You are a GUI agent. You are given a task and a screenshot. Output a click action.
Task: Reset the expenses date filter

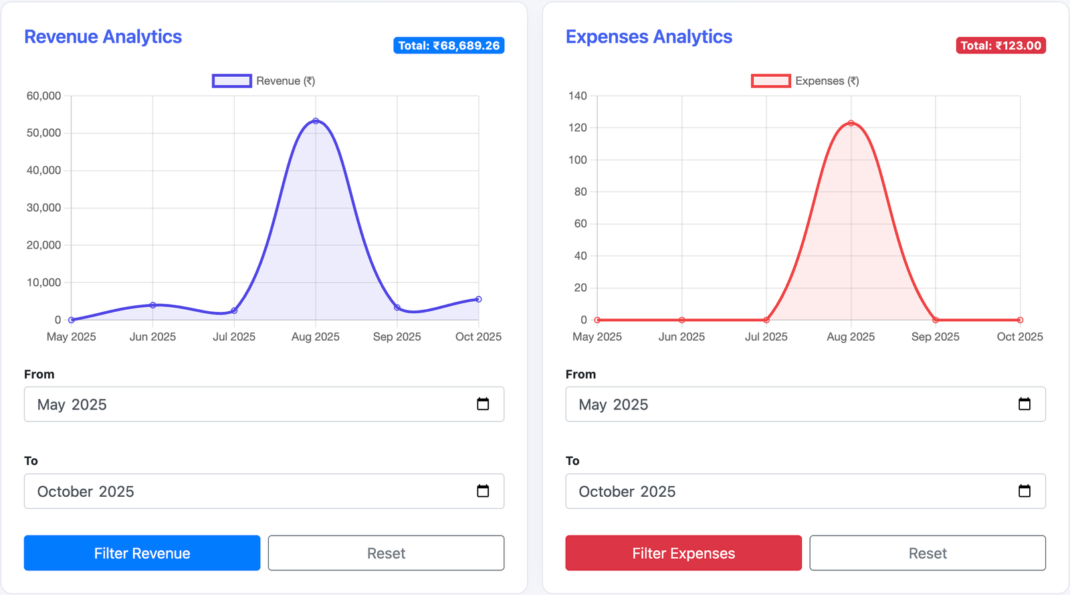pos(927,553)
